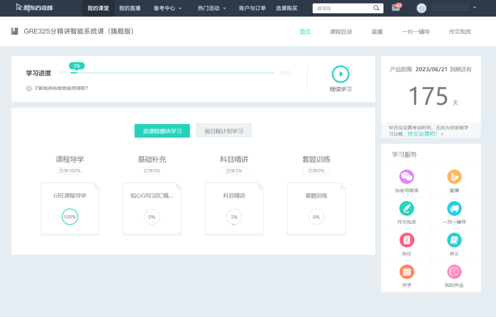Open the user account dropdown arrow

[475, 8]
